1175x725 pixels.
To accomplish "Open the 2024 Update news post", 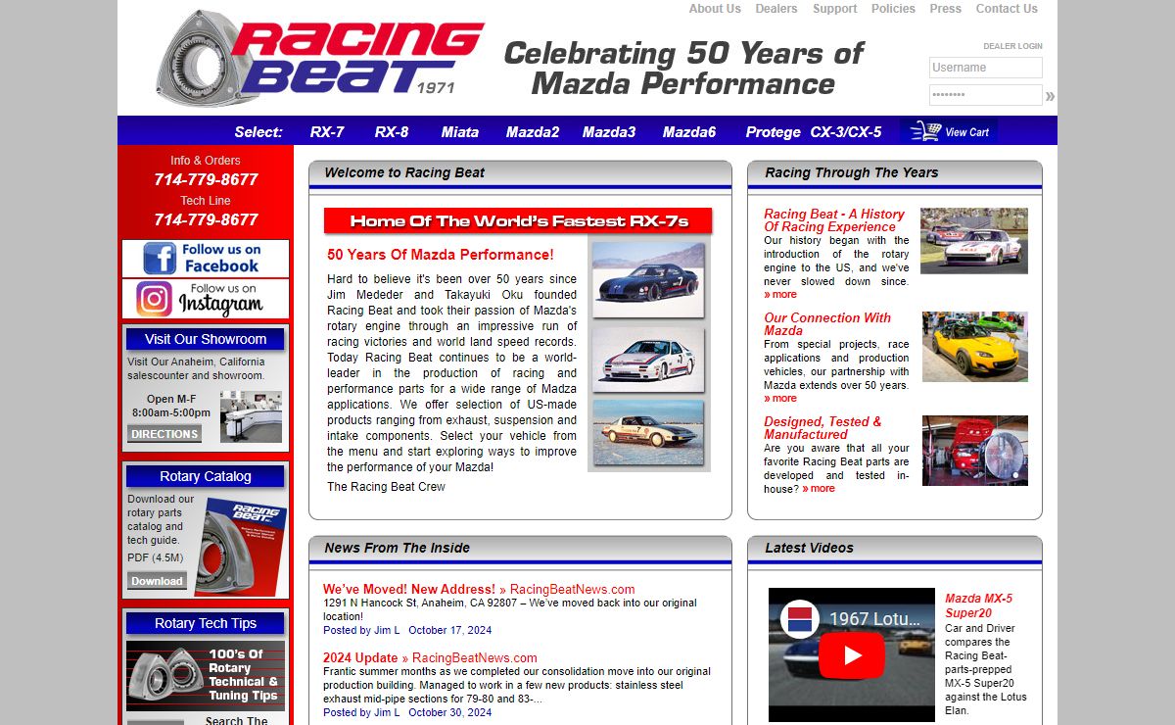I will tap(360, 657).
